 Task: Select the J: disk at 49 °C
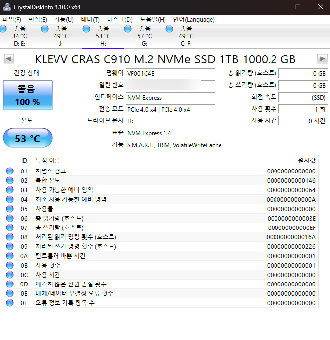tap(61, 36)
